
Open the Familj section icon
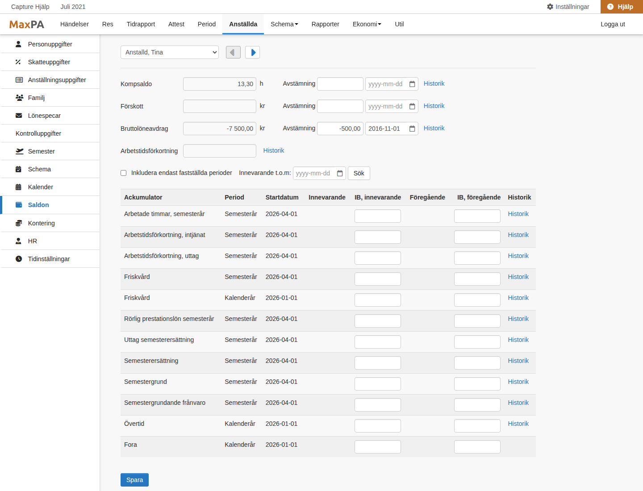[19, 98]
